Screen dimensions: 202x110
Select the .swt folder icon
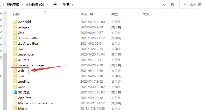[15, 76]
